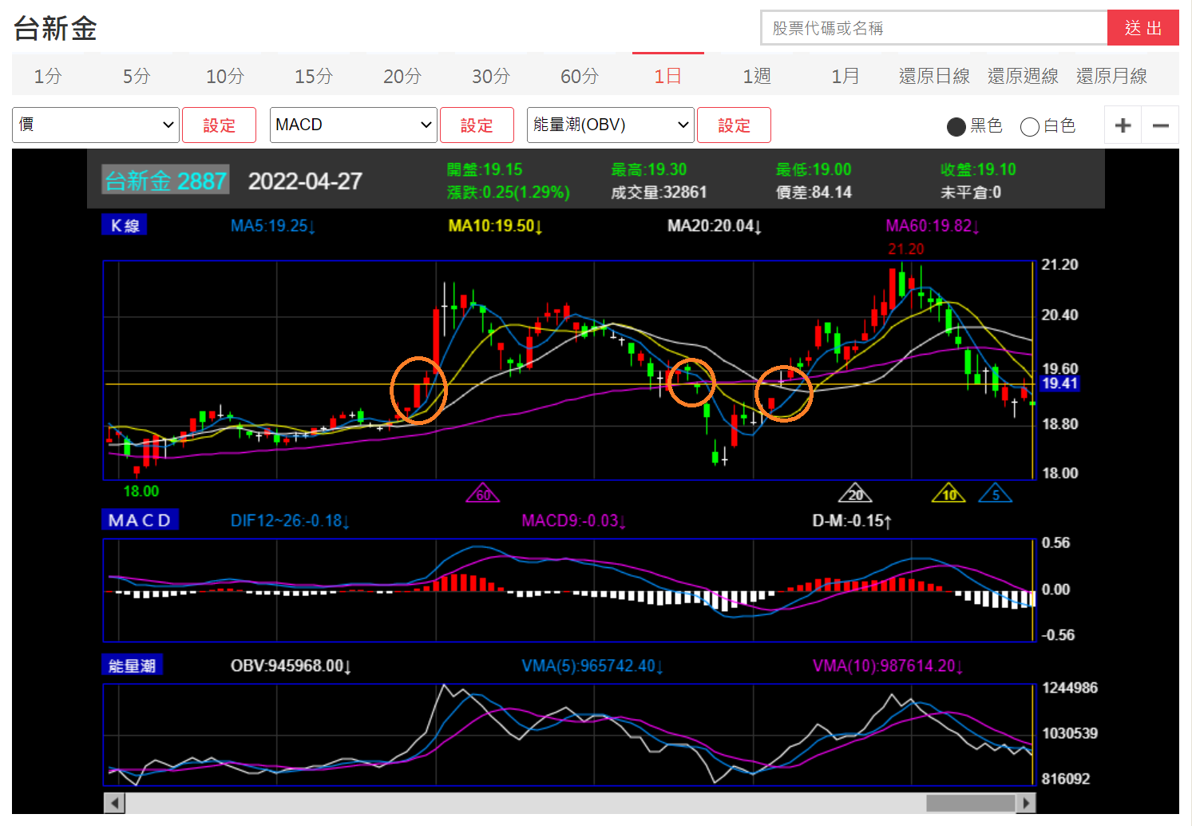Click the 最低:19.00 low price text
Image resolution: width=1192 pixels, height=826 pixels.
click(814, 169)
